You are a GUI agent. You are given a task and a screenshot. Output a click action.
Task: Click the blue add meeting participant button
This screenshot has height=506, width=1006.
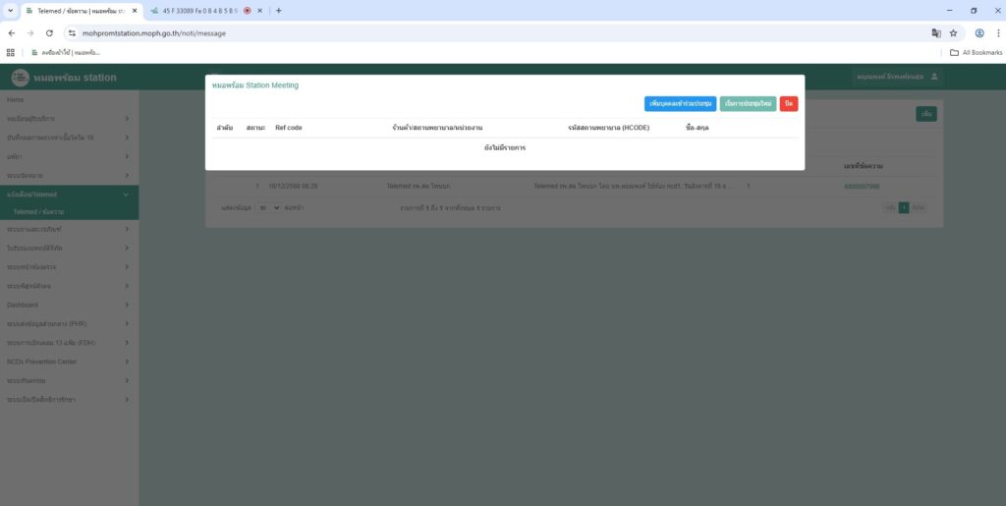pyautogui.click(x=680, y=103)
